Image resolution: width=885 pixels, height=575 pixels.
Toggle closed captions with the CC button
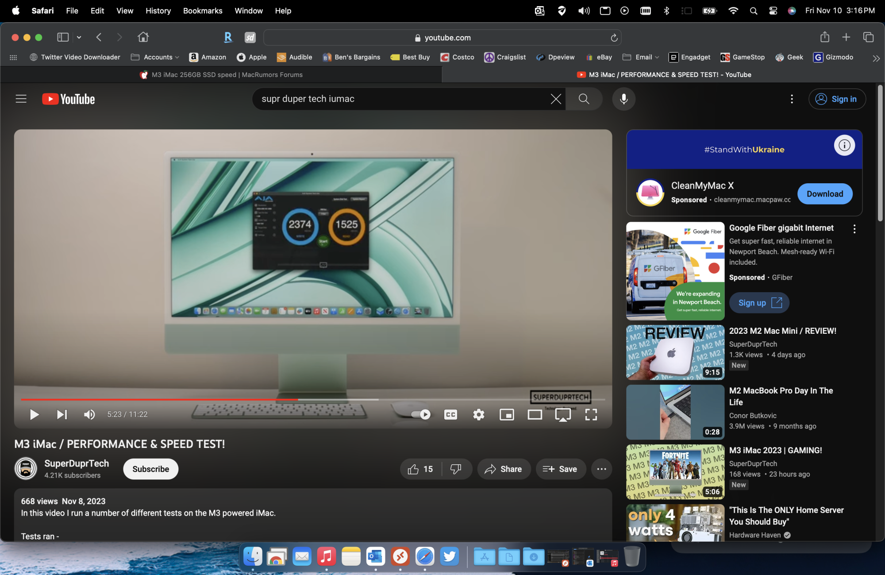[450, 414]
